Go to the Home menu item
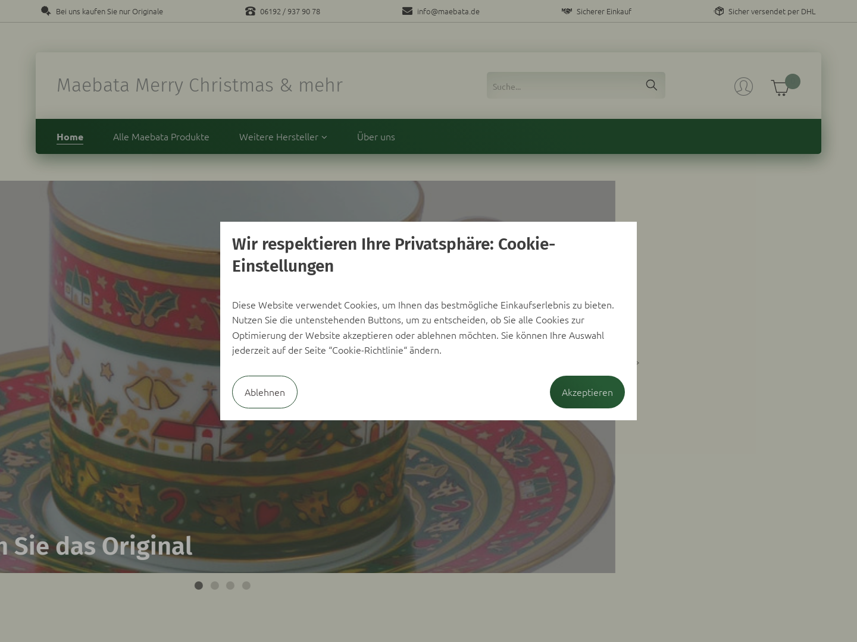 tap(70, 137)
